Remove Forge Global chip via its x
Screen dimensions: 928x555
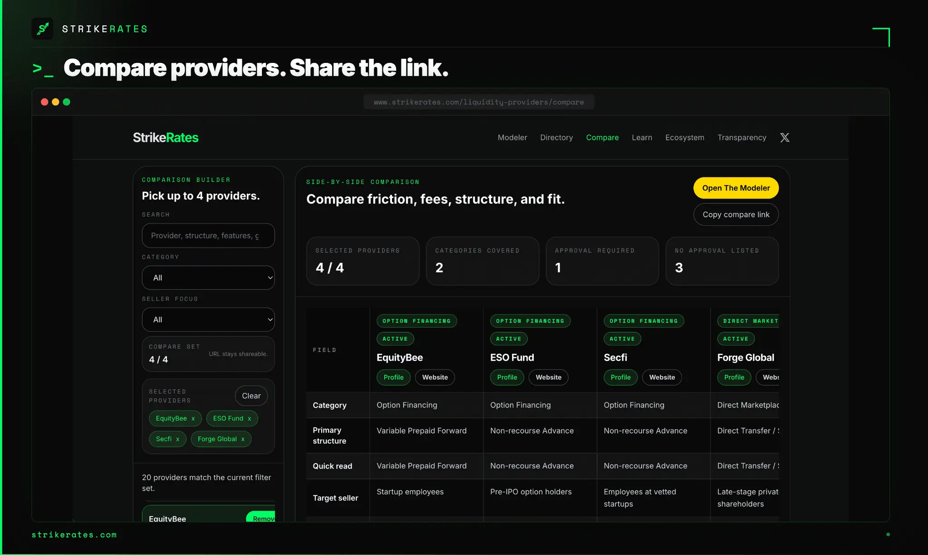pyautogui.click(x=243, y=439)
